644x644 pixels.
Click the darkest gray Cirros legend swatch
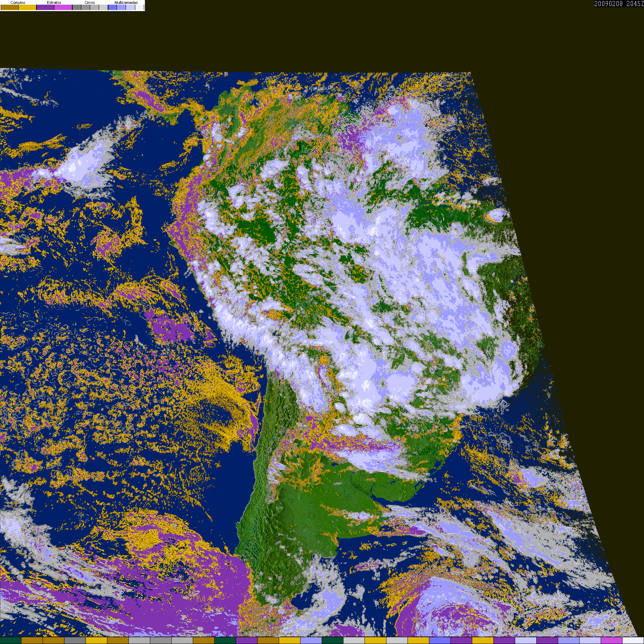pos(77,7)
